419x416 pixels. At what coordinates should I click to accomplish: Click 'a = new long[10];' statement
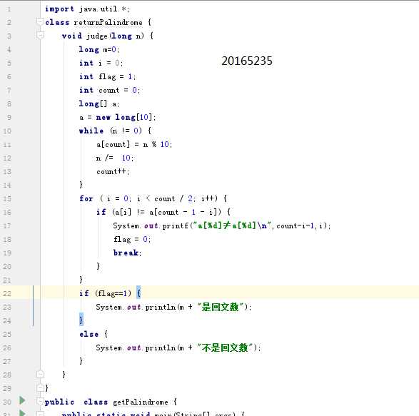[117, 117]
